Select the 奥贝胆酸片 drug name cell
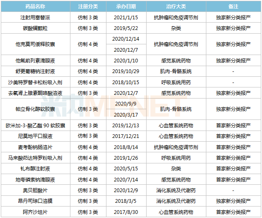The width and height of the screenshot is (262, 218). 35,190
